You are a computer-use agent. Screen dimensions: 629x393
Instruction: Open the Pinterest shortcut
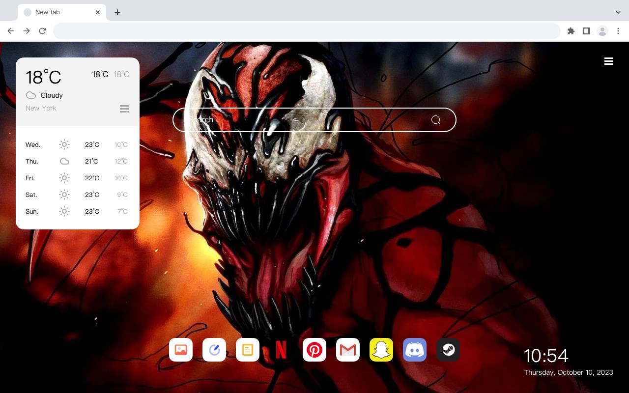(314, 350)
